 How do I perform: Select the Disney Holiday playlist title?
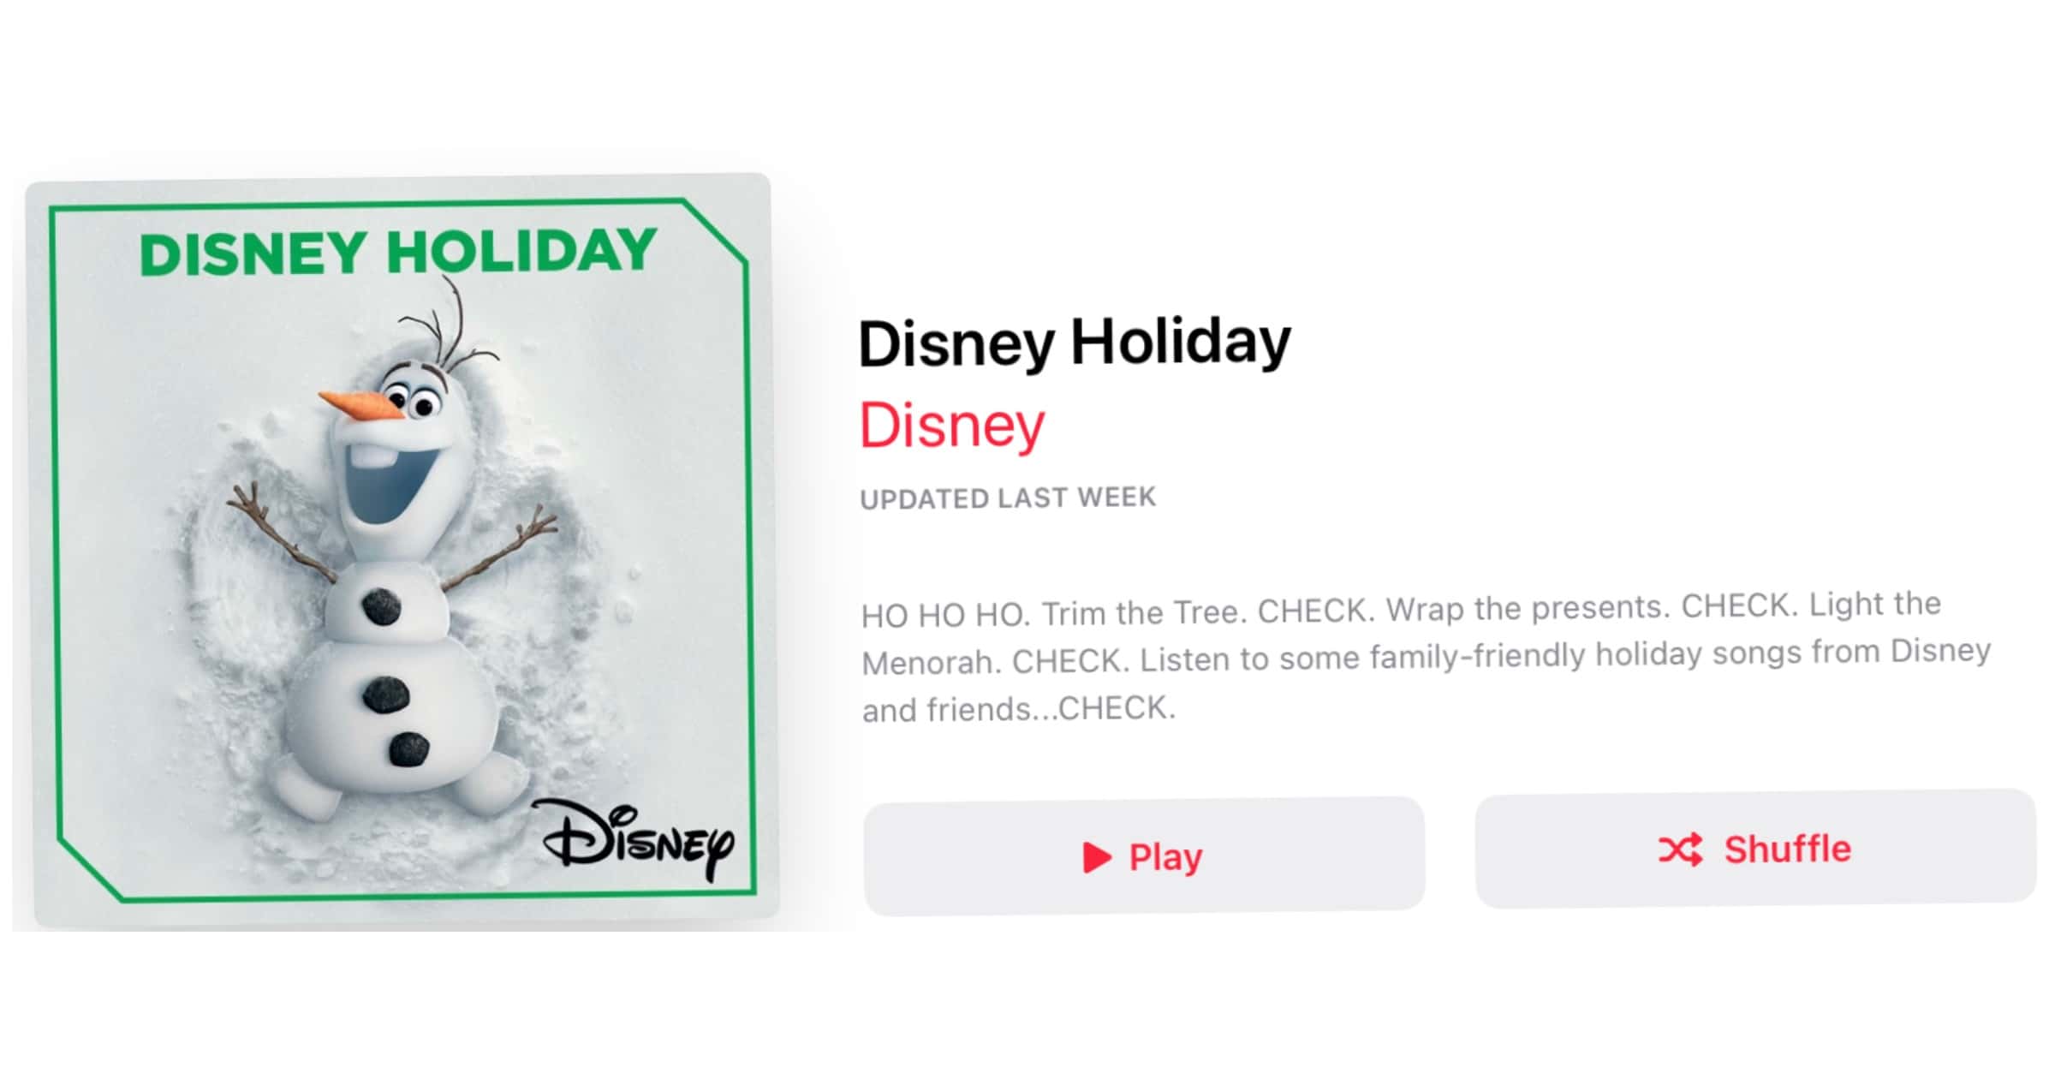point(1075,343)
